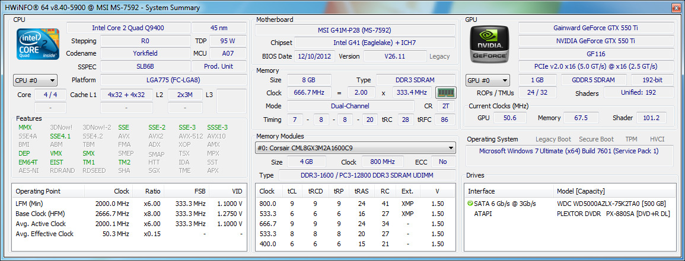Screen dimensions: 685x261
Task: Select the Avg. Effective Clock row
Action: click(x=128, y=234)
